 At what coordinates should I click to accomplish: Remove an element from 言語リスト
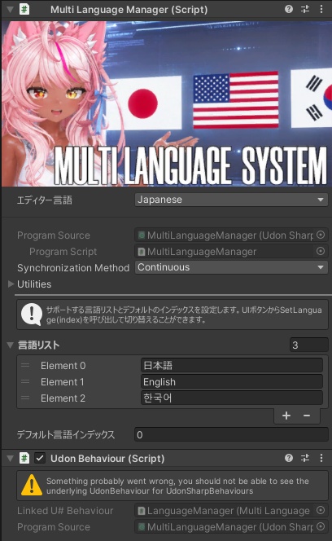[307, 416]
